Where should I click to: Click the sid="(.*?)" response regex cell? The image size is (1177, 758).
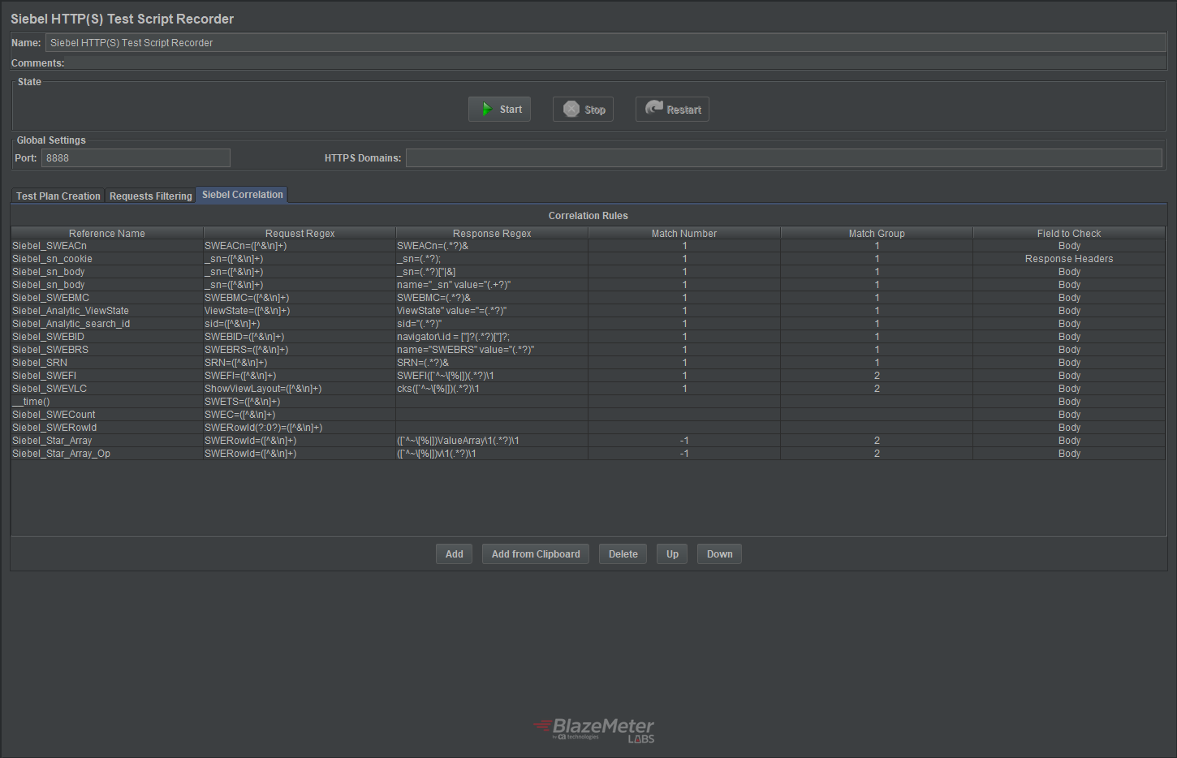click(492, 324)
